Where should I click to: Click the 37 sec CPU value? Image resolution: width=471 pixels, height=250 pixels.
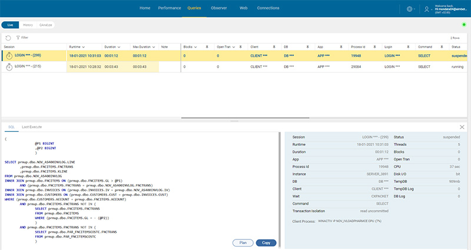pos(455,166)
